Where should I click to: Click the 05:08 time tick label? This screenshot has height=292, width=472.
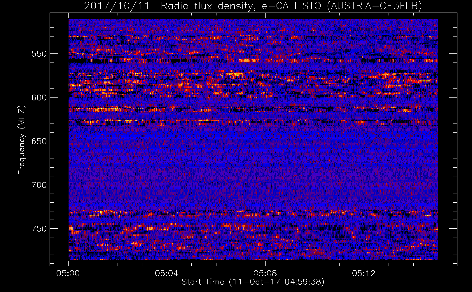tap(265, 274)
